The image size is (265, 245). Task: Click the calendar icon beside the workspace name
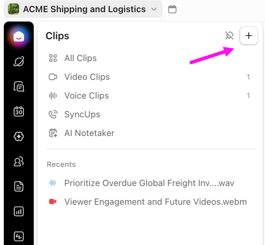tap(172, 9)
